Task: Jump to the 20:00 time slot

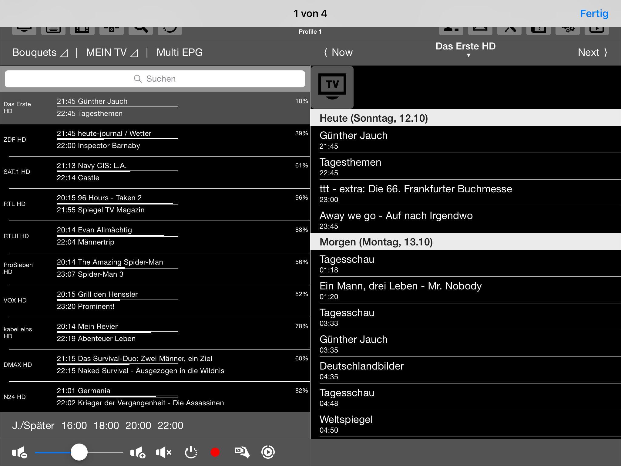Action: [x=138, y=425]
